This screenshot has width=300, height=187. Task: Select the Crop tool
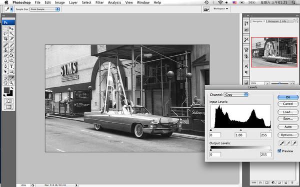[5, 39]
